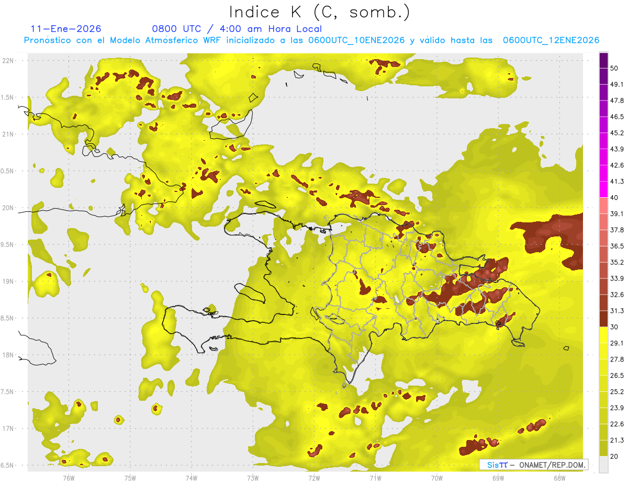Click the '69W' longitude label
The image size is (628, 485).
498,478
